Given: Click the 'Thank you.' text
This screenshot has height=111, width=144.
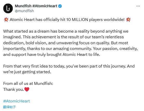Looking at the screenshot, I should (13, 90).
